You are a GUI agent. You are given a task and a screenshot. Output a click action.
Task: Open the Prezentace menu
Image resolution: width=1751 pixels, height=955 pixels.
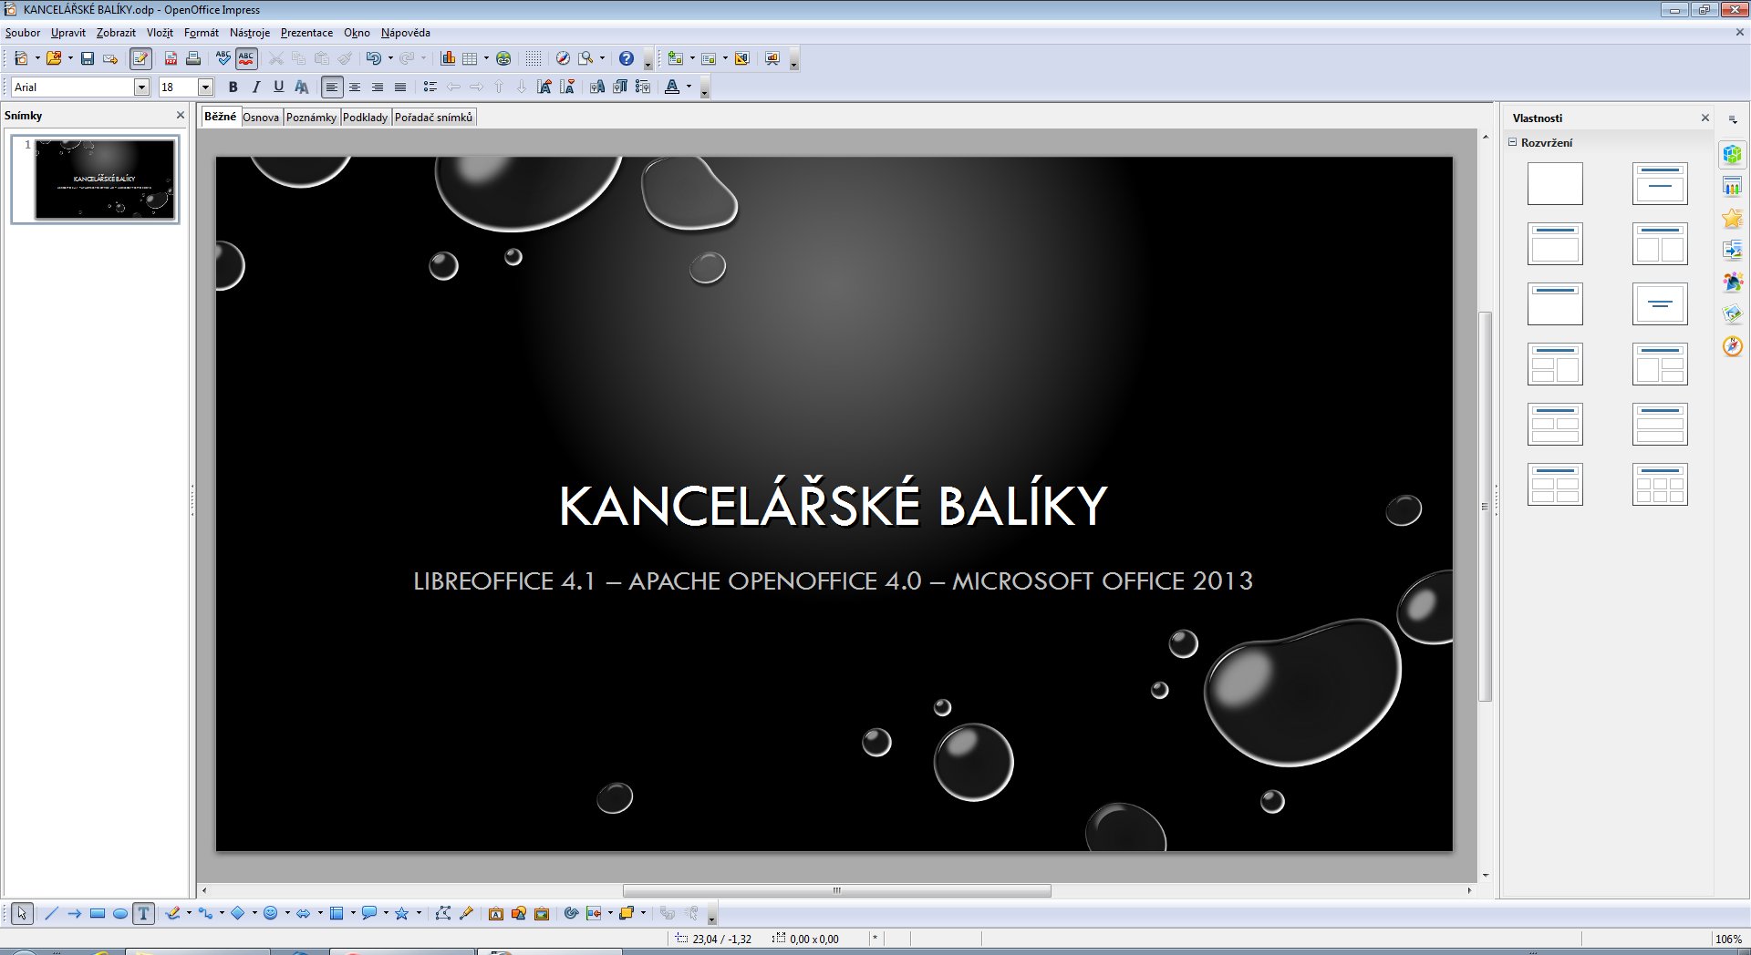[306, 33]
